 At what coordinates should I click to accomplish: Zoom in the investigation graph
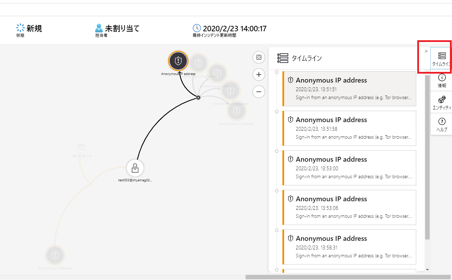click(x=259, y=74)
